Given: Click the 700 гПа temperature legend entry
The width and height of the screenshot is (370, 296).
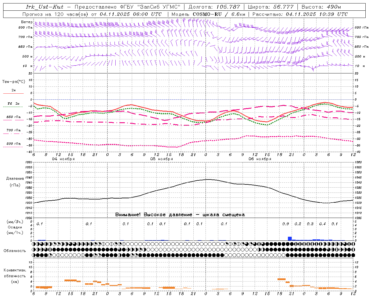Looking at the screenshot, I should point(14,130).
